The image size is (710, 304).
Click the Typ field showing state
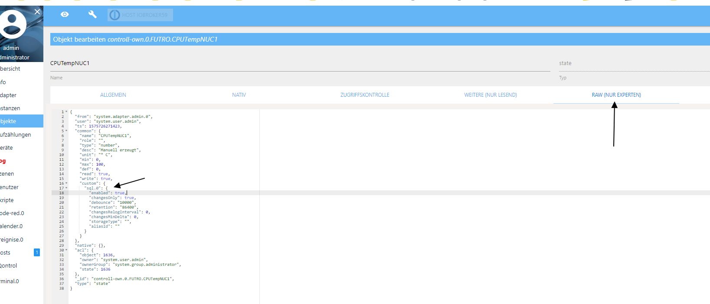(635, 63)
